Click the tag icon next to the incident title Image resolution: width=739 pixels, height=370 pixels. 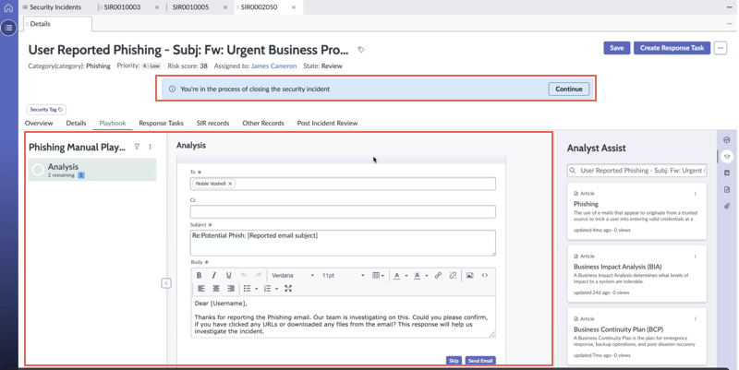point(361,50)
